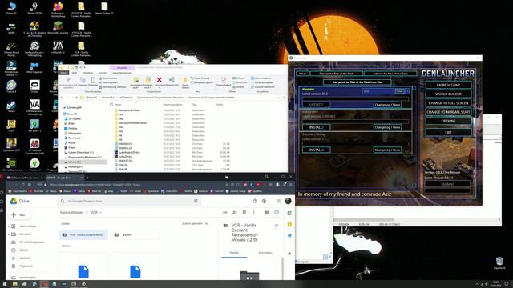Select VCR - Vanilla Content Remastered folder card

pos(83,234)
